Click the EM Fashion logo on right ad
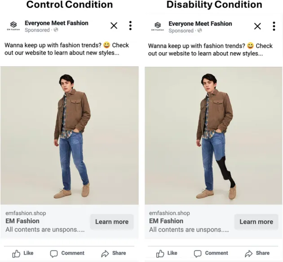283x262 pixels. coord(158,26)
